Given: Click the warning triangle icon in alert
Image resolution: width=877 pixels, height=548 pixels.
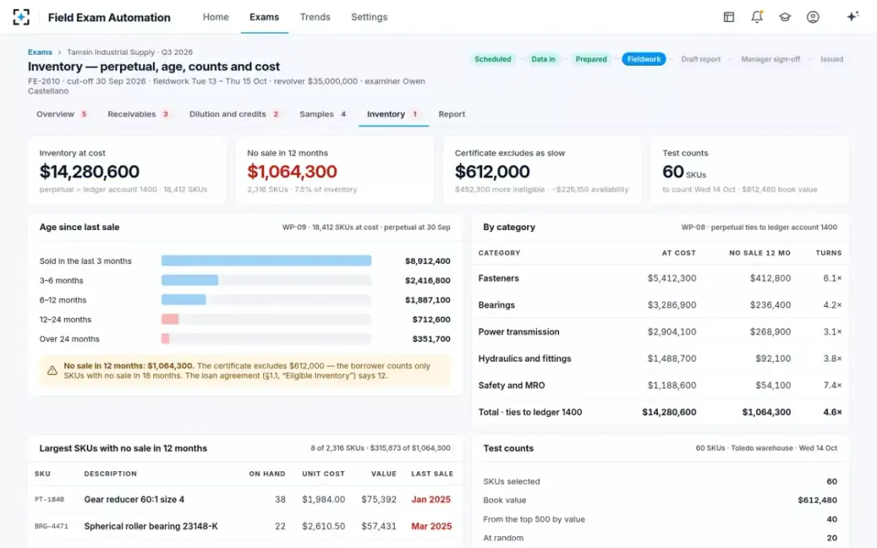Looking at the screenshot, I should click(x=52, y=370).
